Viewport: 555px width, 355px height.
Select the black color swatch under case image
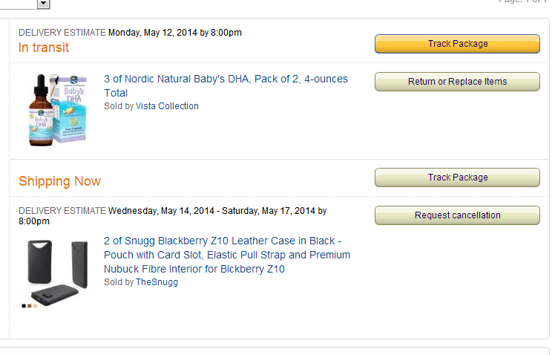pyautogui.click(x=24, y=306)
